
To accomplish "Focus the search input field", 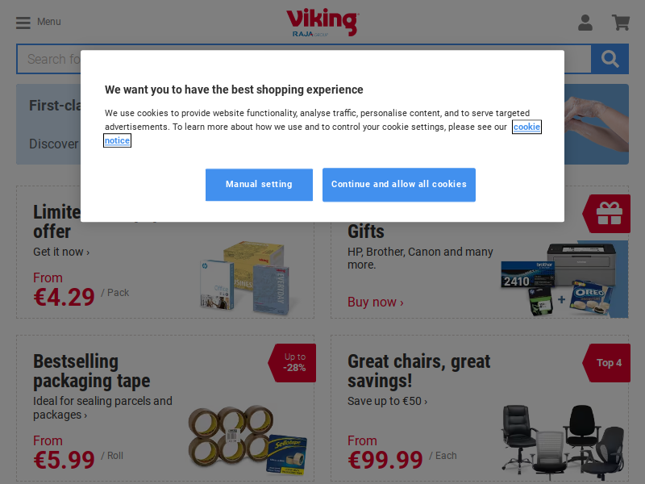I will 304,59.
